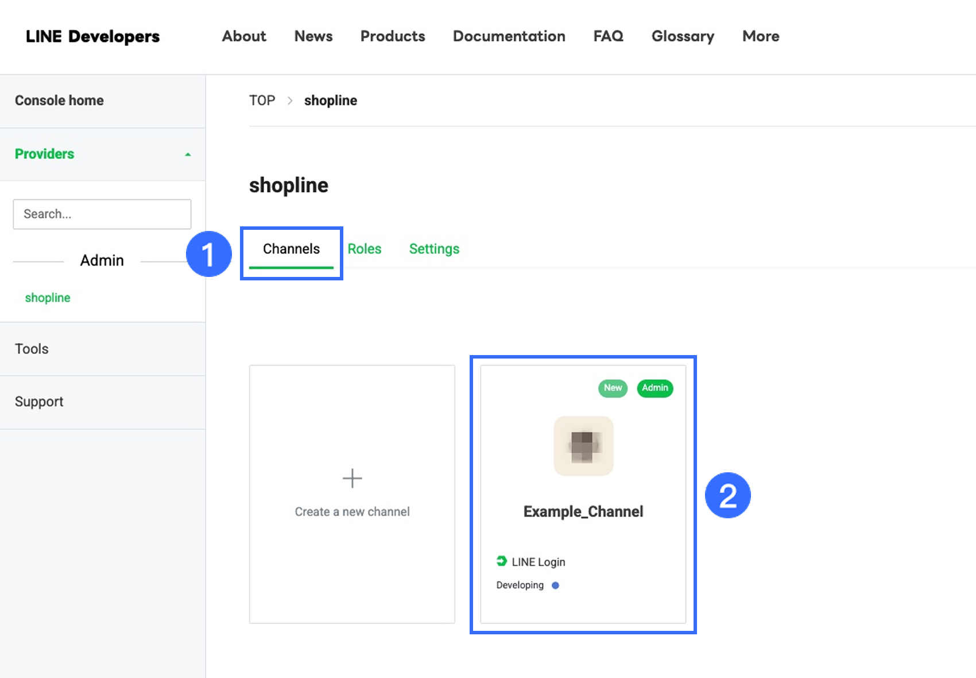Open the FAQ page
Image resolution: width=976 pixels, height=678 pixels.
[609, 36]
